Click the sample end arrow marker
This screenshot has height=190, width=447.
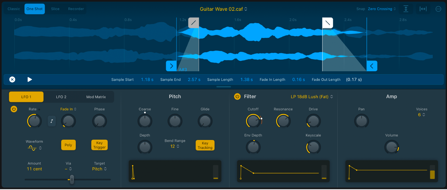pos(372,66)
